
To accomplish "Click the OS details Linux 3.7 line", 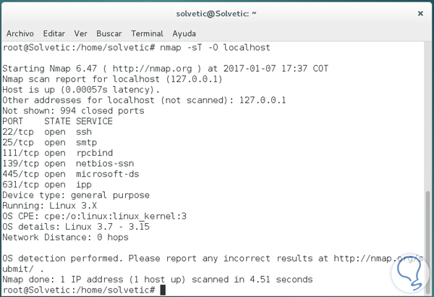I will click(x=76, y=226).
